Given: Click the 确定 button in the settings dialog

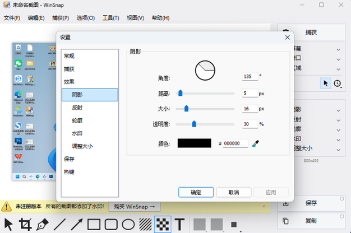Looking at the screenshot, I should [196, 192].
